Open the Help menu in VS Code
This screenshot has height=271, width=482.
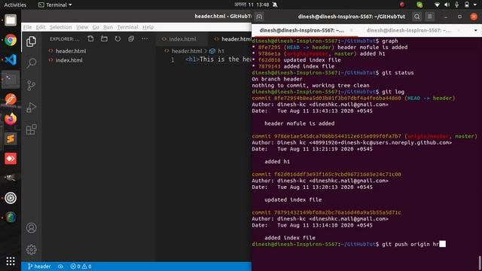(148, 27)
